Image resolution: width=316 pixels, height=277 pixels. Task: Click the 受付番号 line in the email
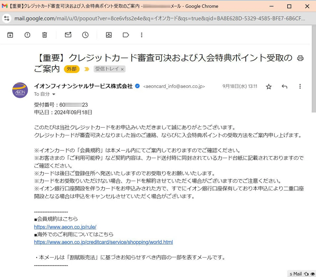click(61, 105)
